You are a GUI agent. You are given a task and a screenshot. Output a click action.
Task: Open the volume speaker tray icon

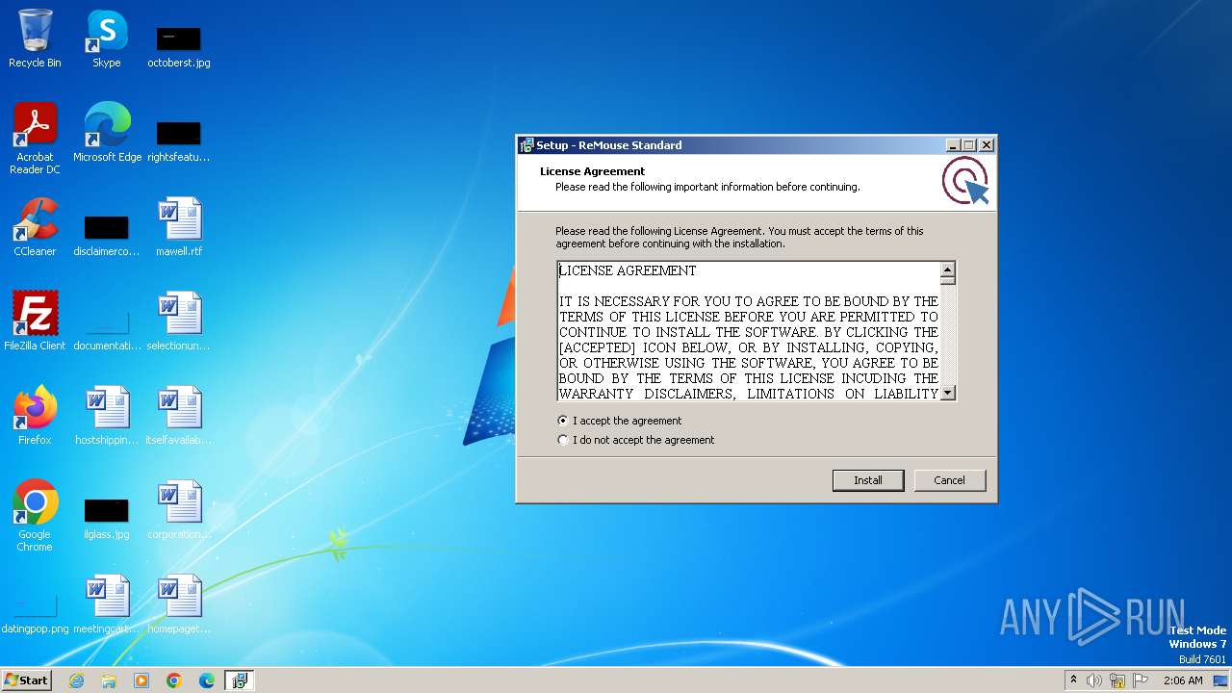1094,680
